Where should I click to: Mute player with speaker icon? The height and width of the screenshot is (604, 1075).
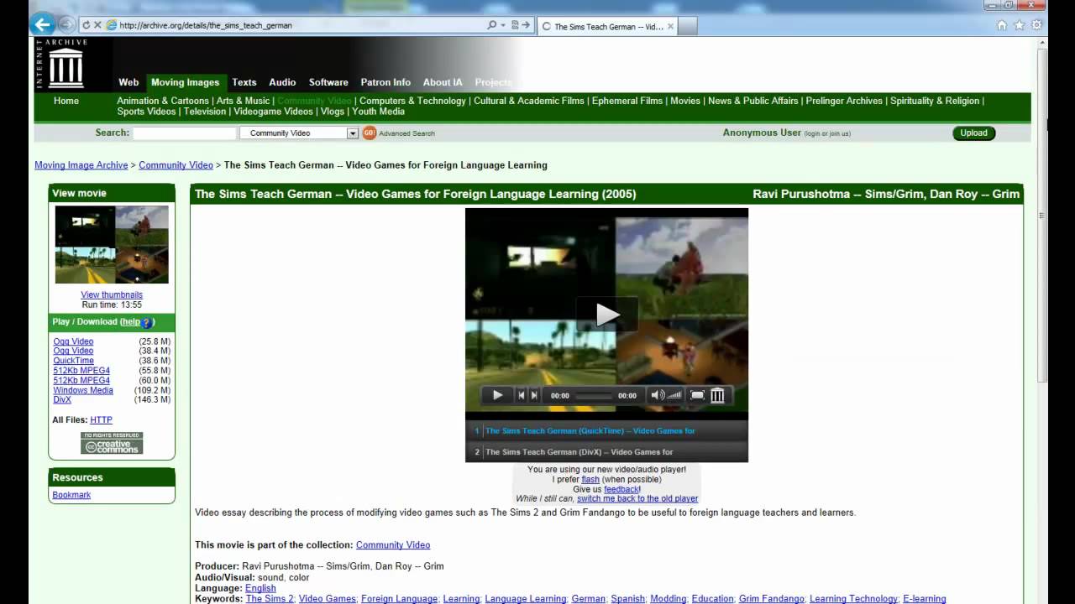click(x=658, y=395)
